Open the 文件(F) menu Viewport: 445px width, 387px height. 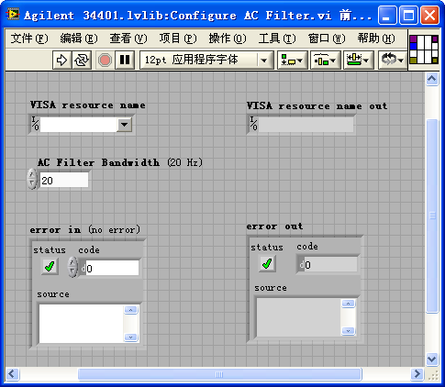29,39
